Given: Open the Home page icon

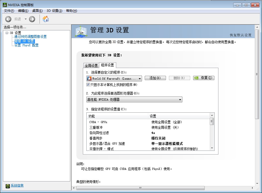Looking at the screenshot, I should (x=46, y=19).
